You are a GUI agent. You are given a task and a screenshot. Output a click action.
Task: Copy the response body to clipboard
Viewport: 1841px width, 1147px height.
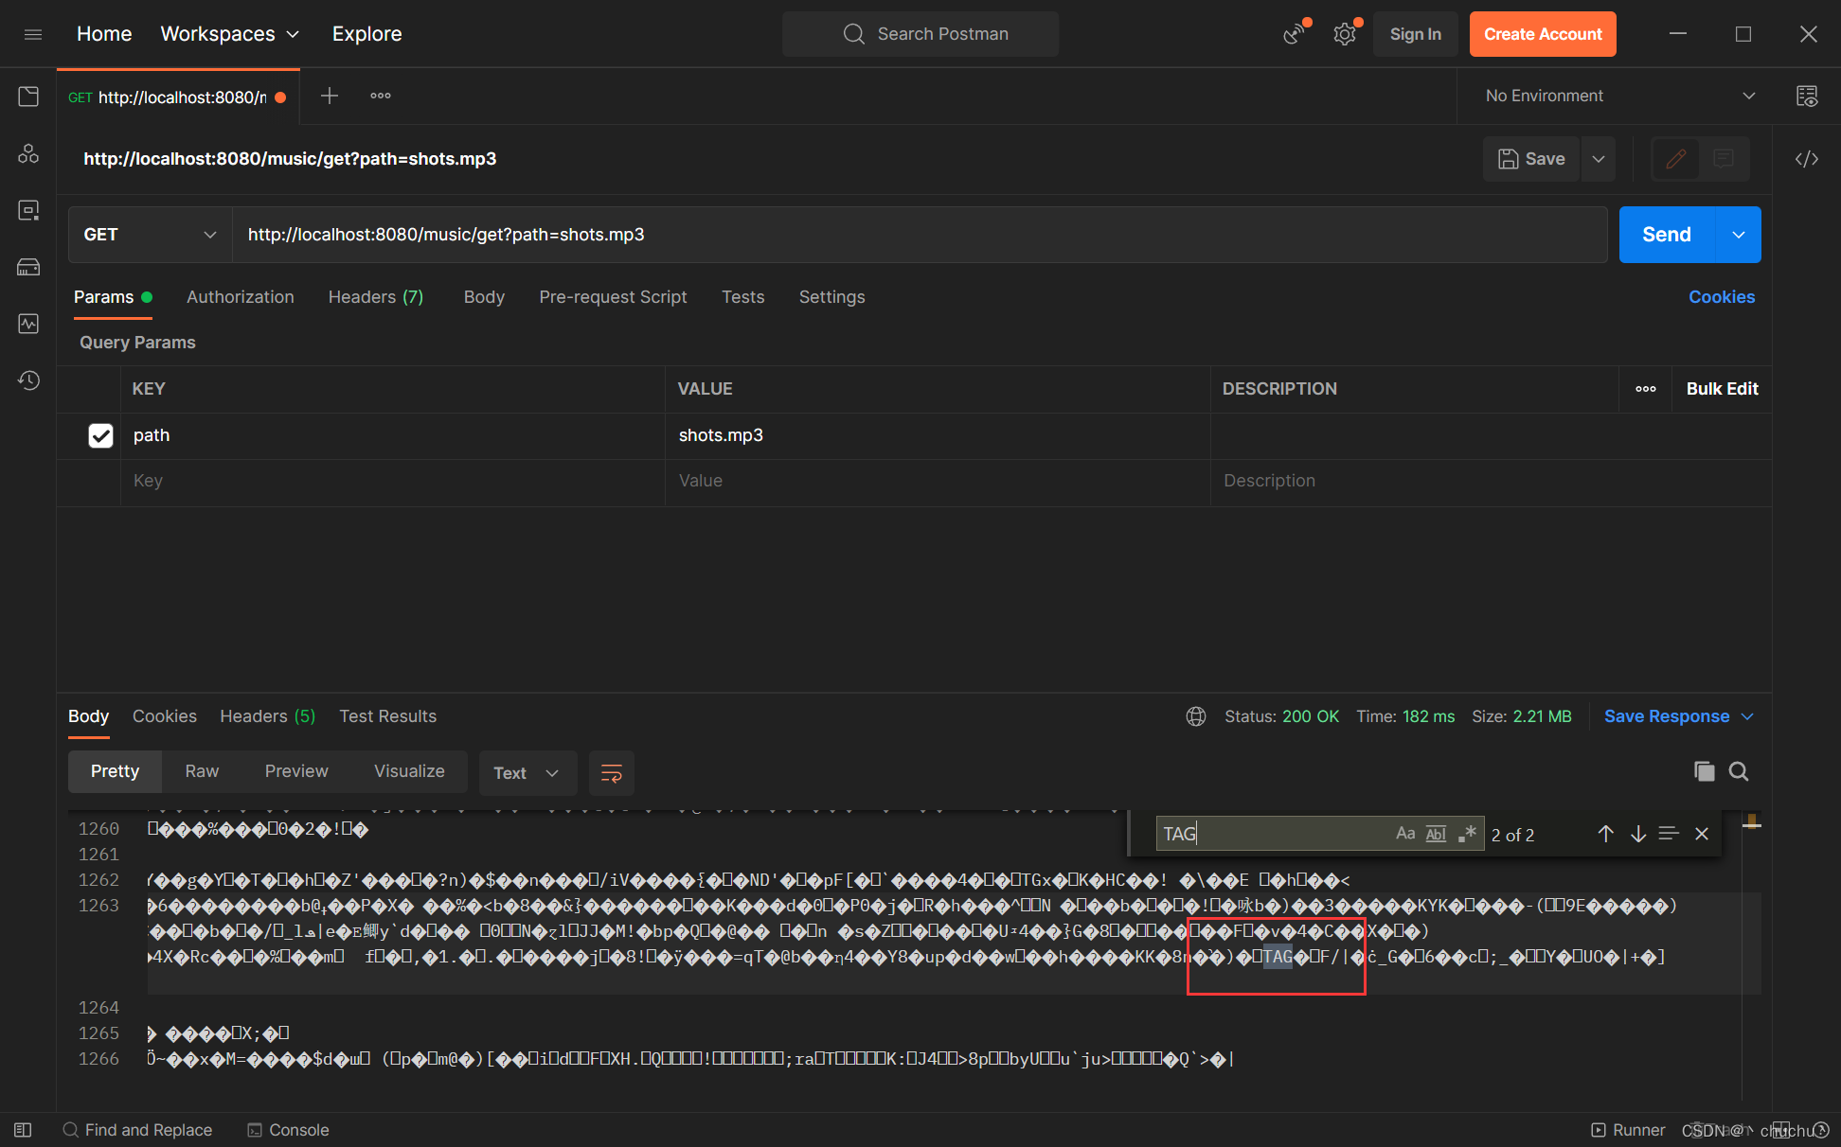click(1704, 771)
